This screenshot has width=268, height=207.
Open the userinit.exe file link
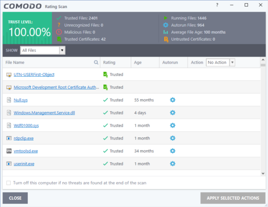tap(24, 164)
